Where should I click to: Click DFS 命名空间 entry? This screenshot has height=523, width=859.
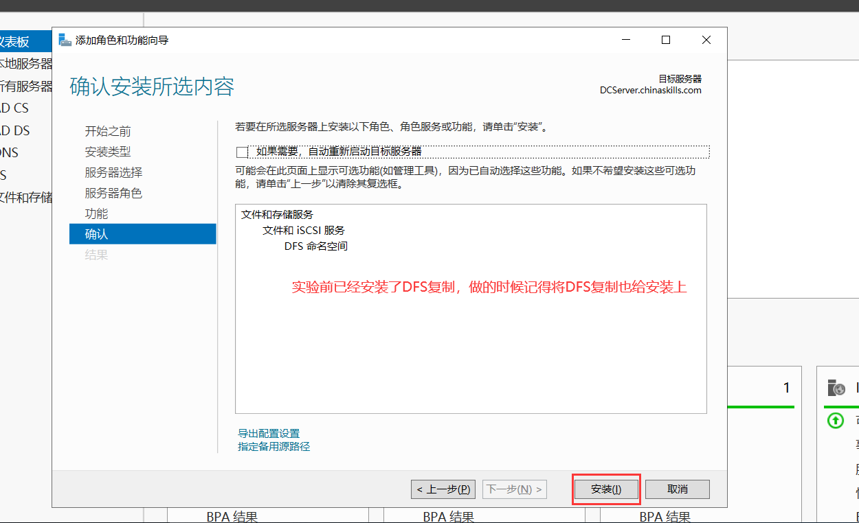click(316, 246)
